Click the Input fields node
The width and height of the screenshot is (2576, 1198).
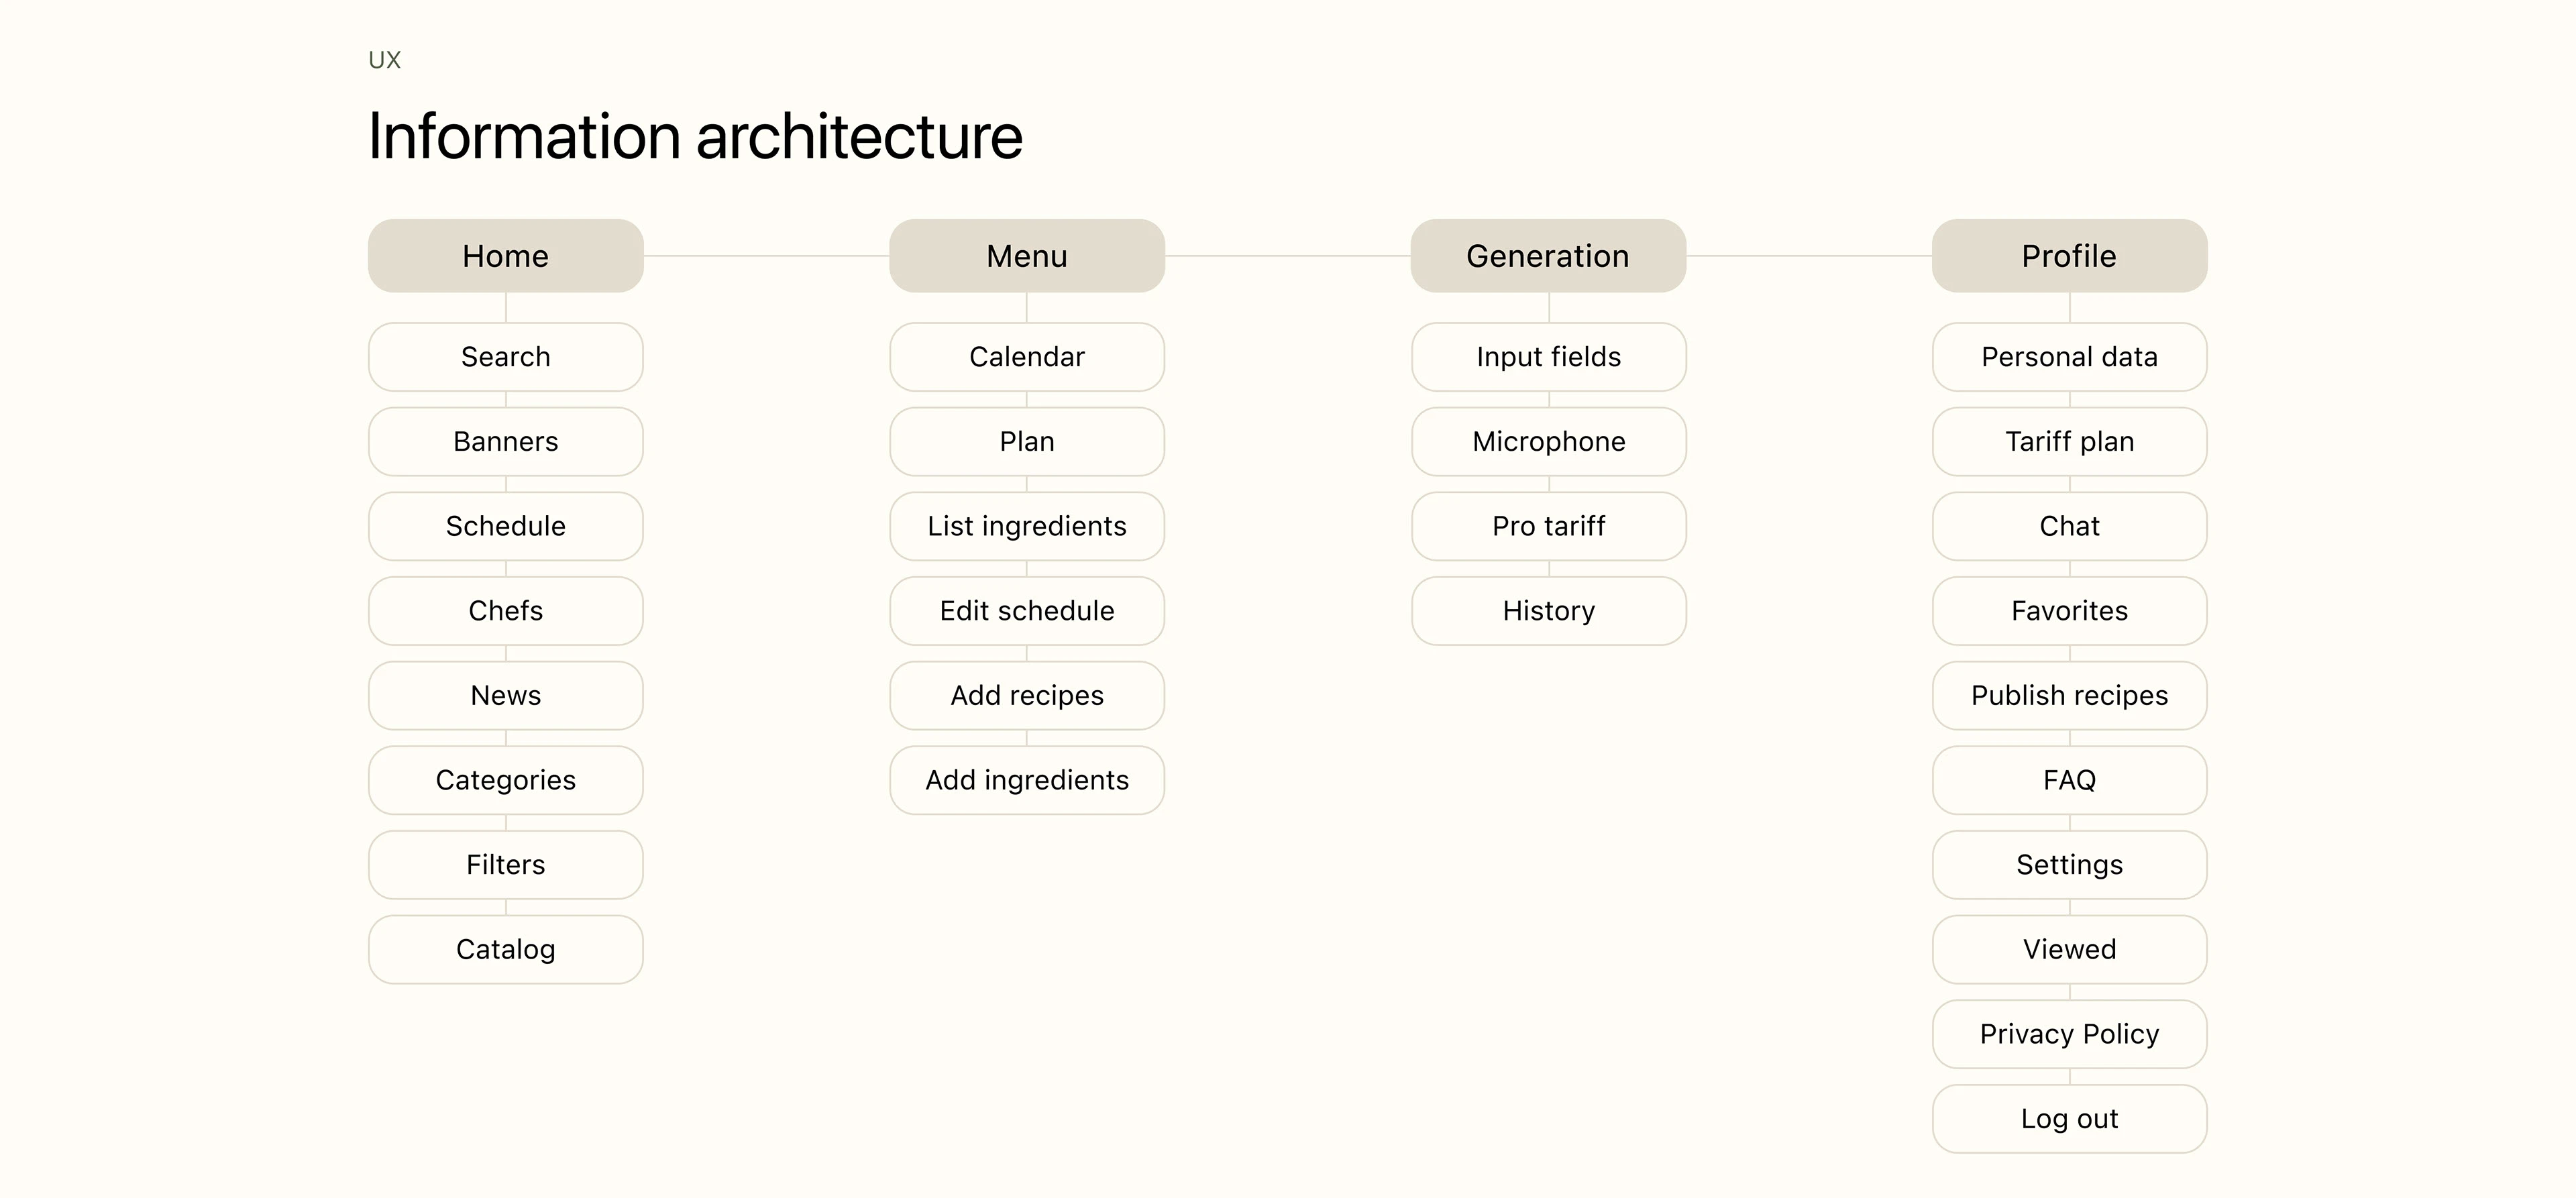(1548, 357)
